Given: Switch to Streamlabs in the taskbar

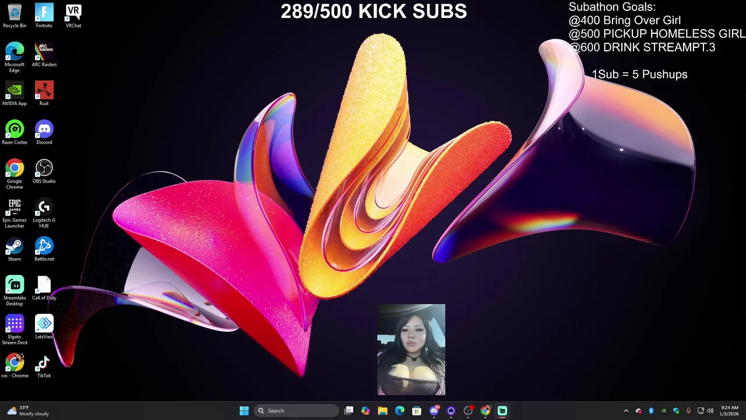Looking at the screenshot, I should tap(502, 411).
